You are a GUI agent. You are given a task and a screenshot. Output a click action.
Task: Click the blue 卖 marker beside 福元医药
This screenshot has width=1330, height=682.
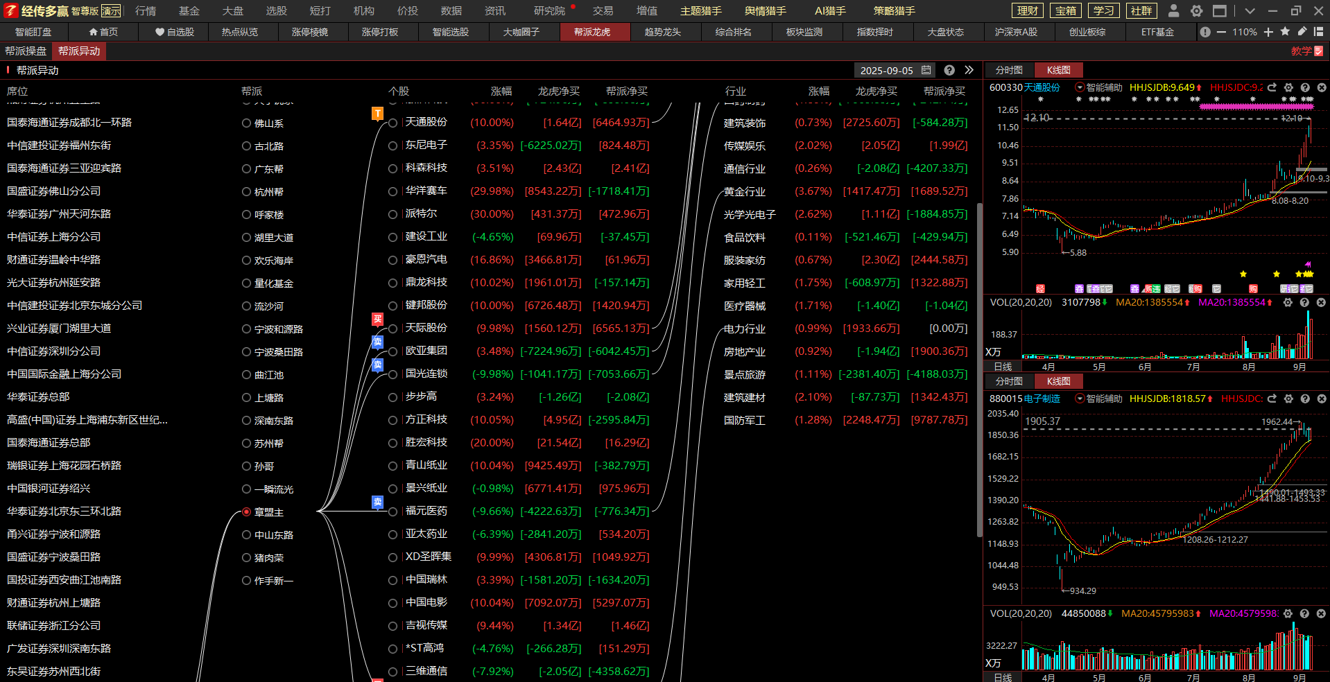(x=377, y=502)
